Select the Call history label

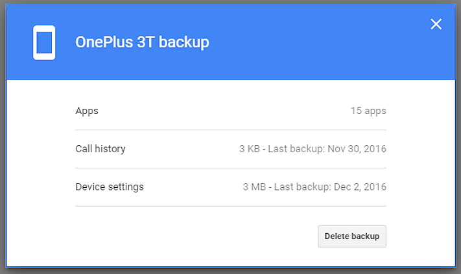point(100,149)
